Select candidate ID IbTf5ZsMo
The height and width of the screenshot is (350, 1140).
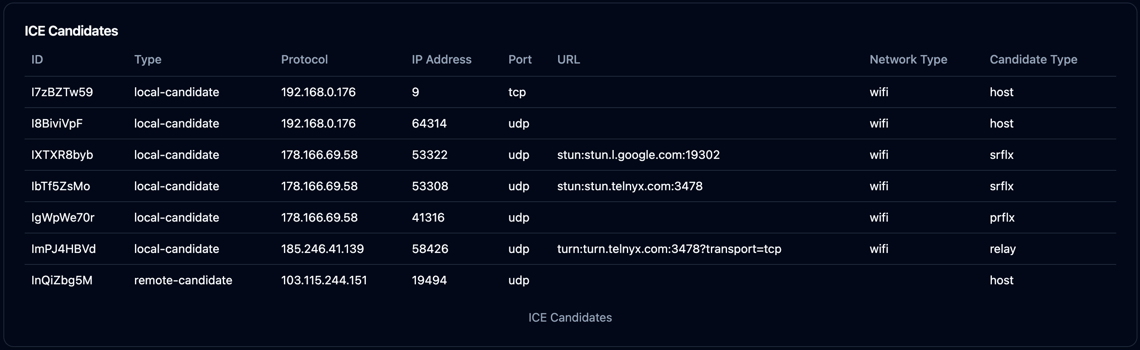pyautogui.click(x=61, y=186)
